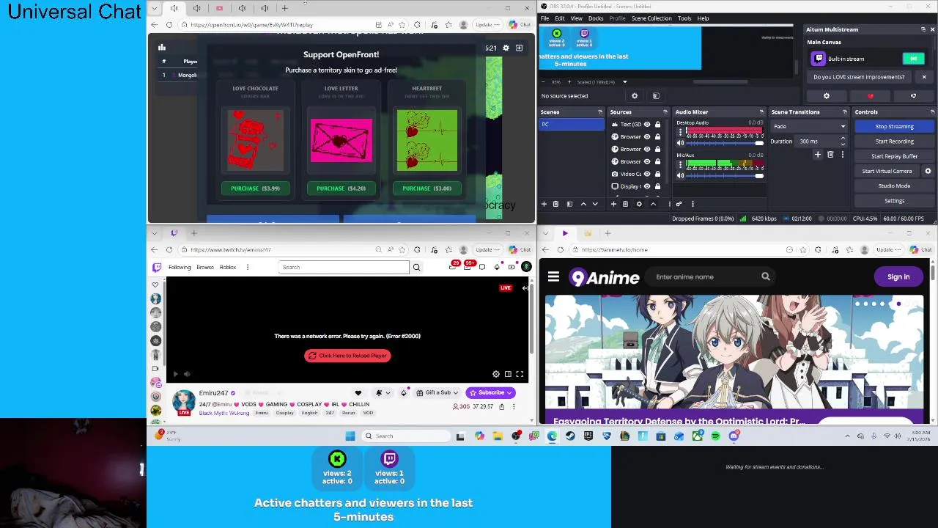The image size is (938, 528).
Task: Click the Twitch search magnifier button
Action: tap(416, 267)
